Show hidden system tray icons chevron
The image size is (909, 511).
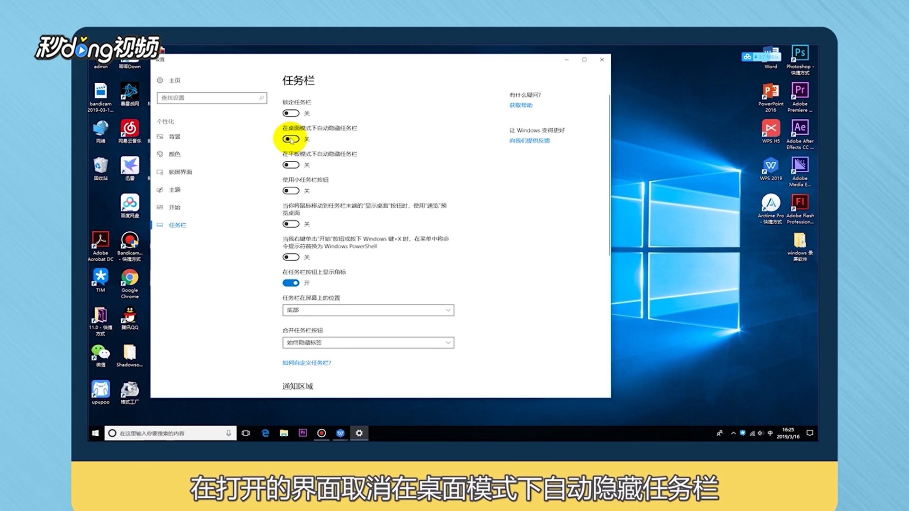click(733, 433)
